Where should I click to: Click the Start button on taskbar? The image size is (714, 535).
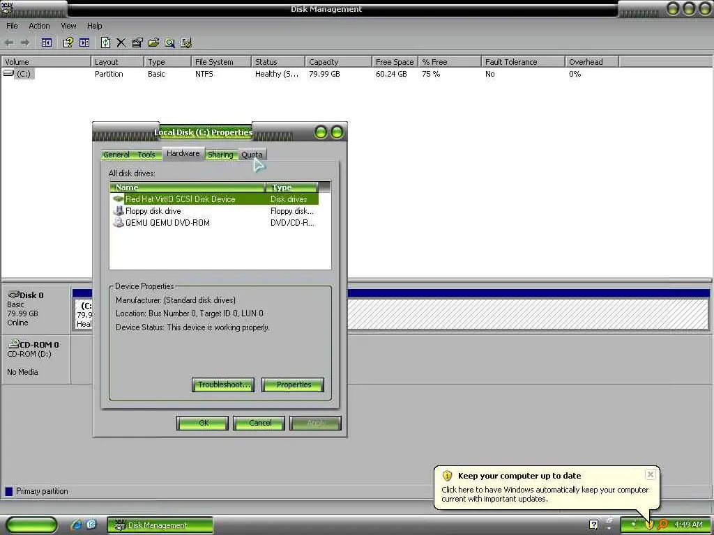[32, 525]
